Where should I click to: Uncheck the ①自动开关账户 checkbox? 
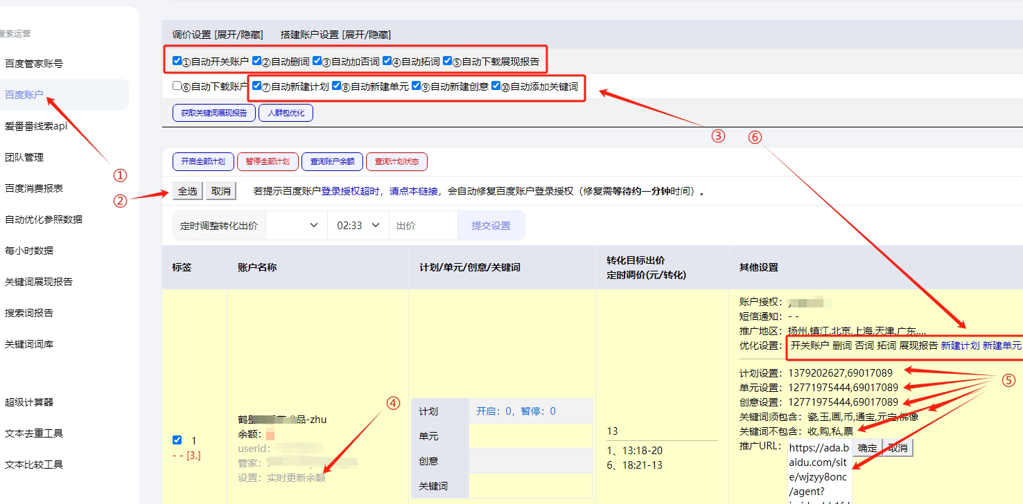177,61
